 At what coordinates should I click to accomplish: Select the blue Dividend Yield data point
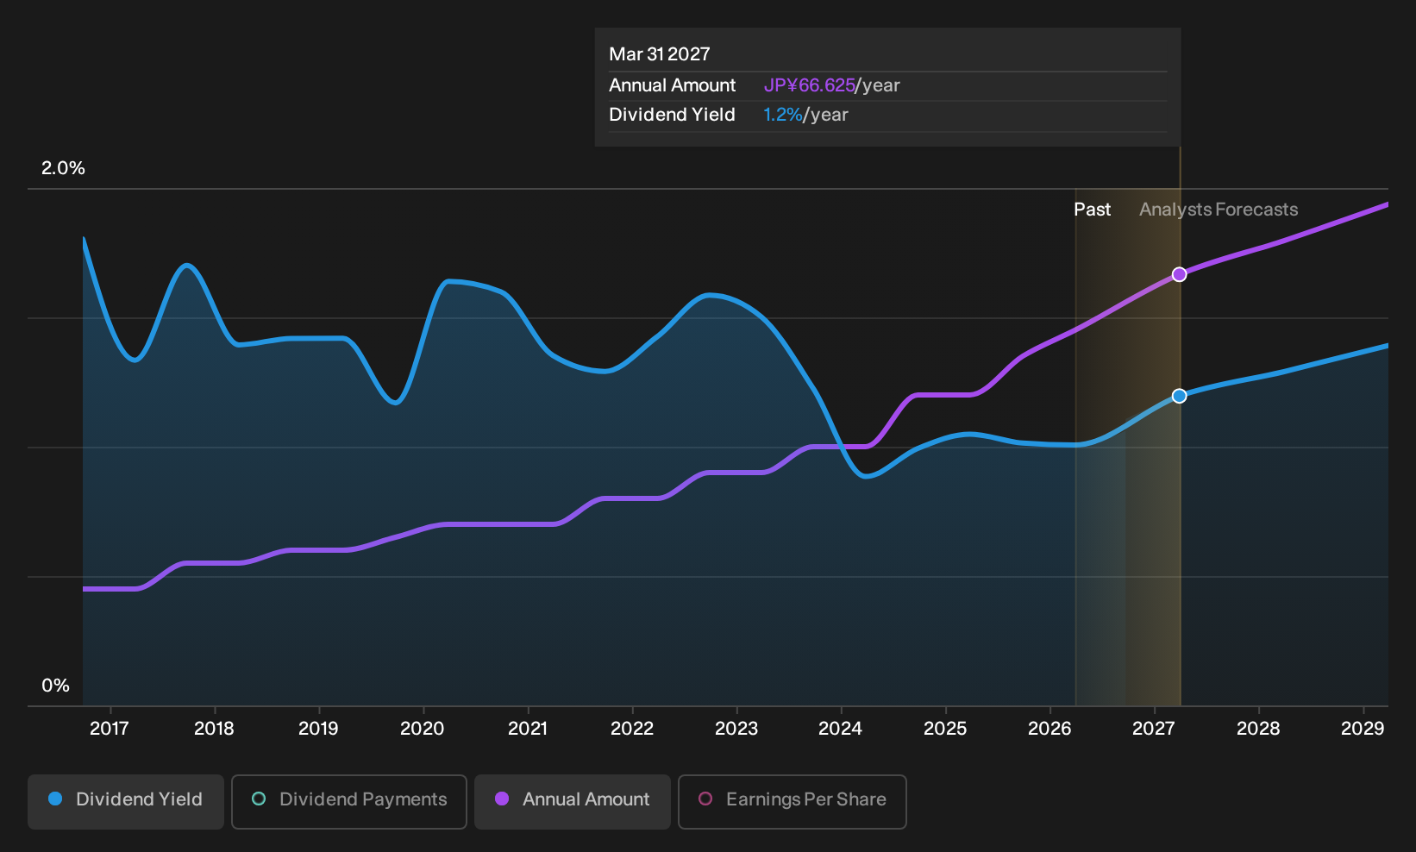pyautogui.click(x=1179, y=396)
